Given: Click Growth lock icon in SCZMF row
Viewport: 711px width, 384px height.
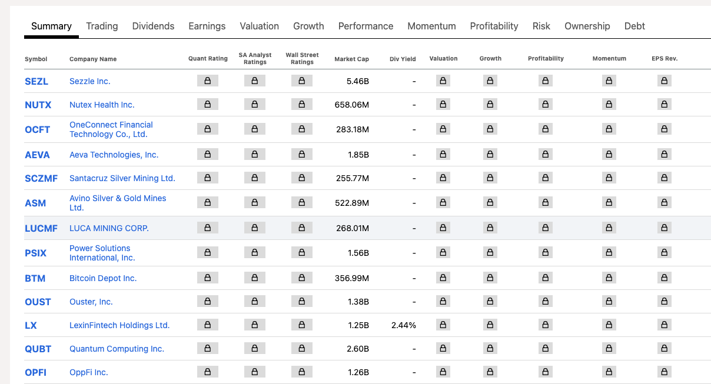Looking at the screenshot, I should tap(490, 178).
